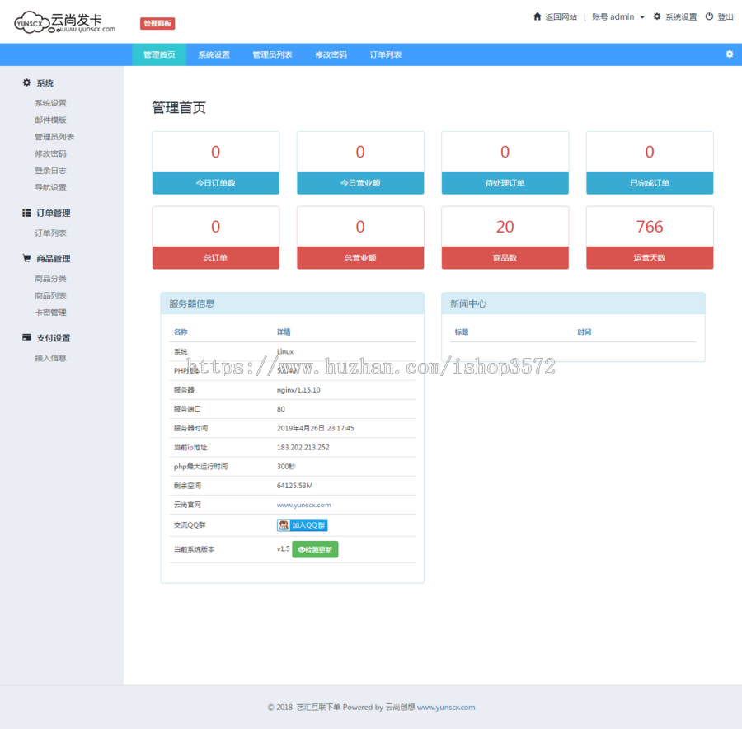742x729 pixels.
Task: Click the card icon beside 支付设置
Action: coord(26,337)
